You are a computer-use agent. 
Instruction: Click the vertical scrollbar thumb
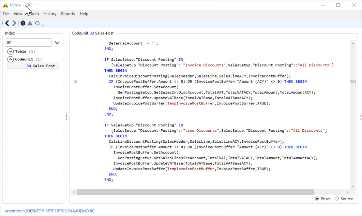point(353,82)
